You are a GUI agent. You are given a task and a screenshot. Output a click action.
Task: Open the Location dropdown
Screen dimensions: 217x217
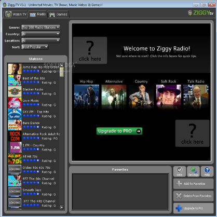pos(40,40)
